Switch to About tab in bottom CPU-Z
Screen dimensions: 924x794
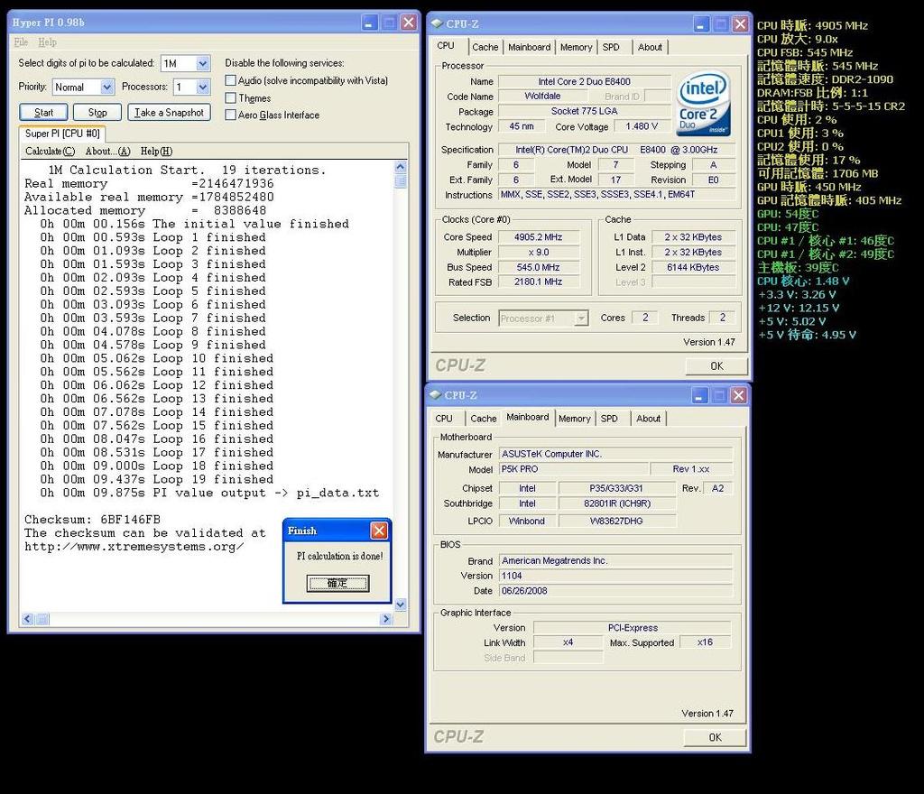click(648, 419)
